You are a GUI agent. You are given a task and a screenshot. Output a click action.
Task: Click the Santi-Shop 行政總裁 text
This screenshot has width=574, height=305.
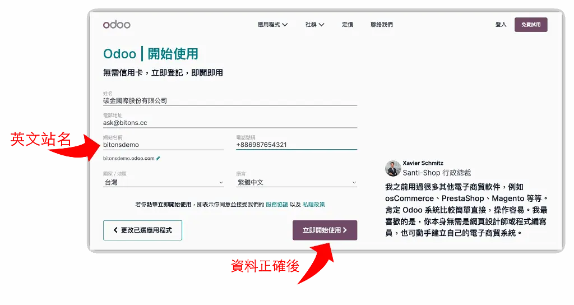tap(437, 173)
